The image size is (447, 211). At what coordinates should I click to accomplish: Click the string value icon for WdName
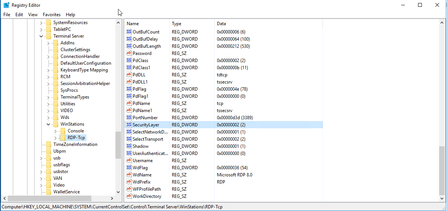129,175
